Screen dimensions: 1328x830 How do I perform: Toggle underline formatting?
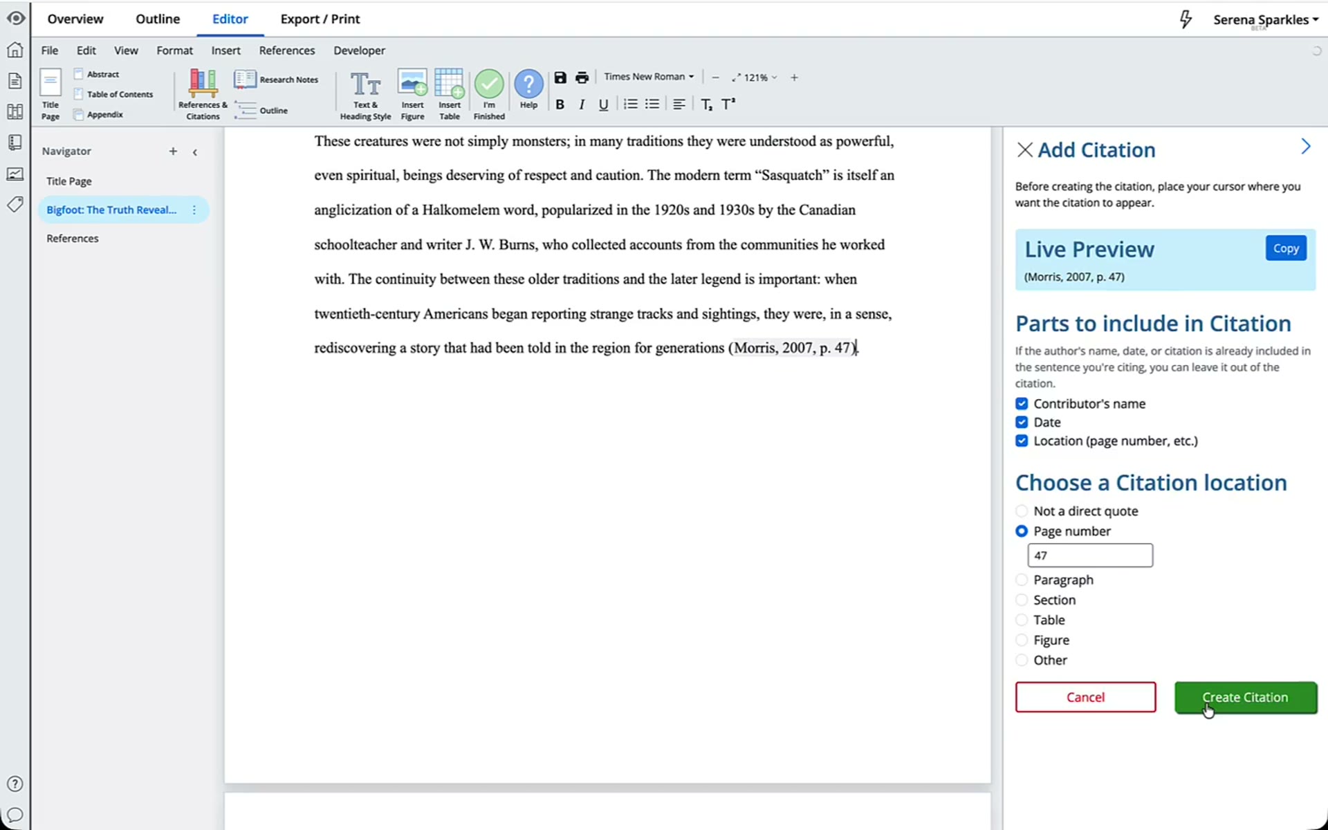click(x=603, y=104)
